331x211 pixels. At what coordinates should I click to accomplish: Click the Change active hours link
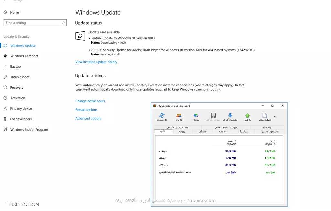pos(90,101)
